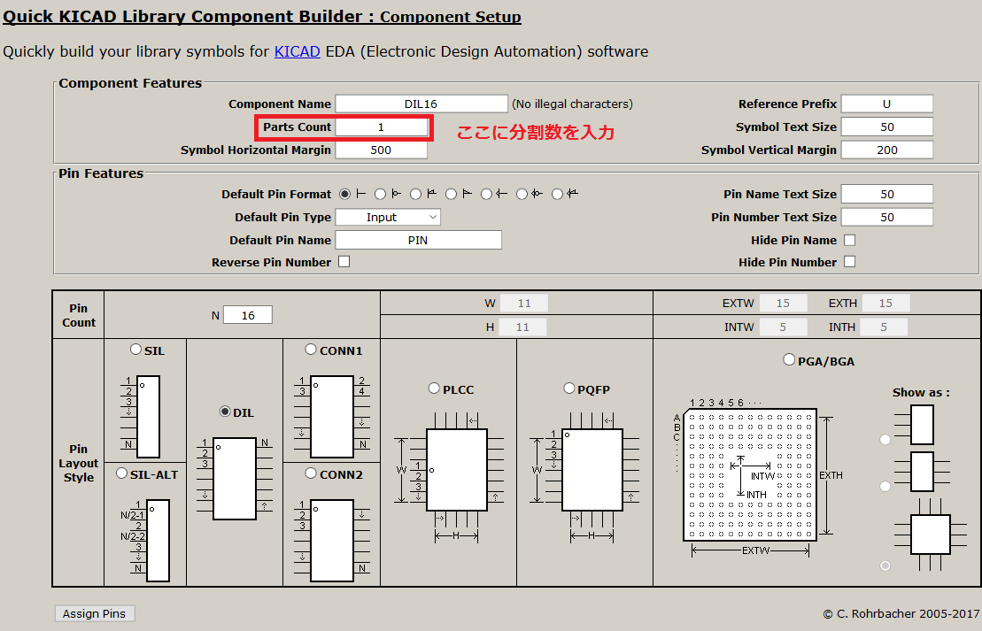The height and width of the screenshot is (631, 982).
Task: Click the INTH field
Action: pos(884,327)
